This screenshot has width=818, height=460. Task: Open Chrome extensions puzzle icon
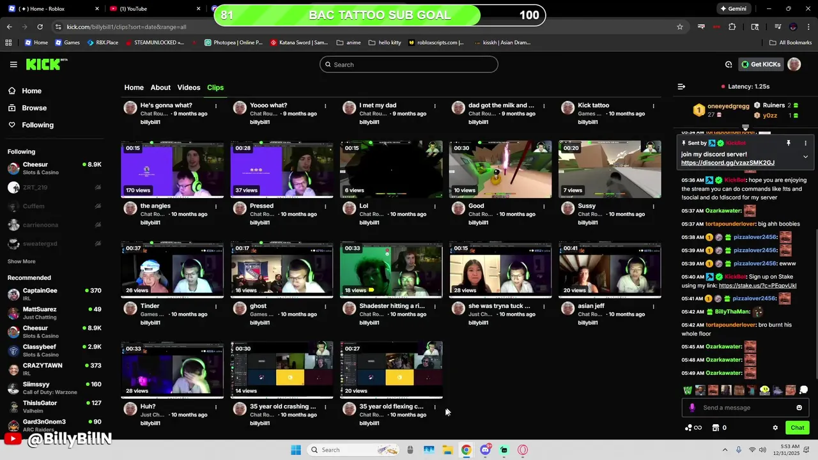732,27
